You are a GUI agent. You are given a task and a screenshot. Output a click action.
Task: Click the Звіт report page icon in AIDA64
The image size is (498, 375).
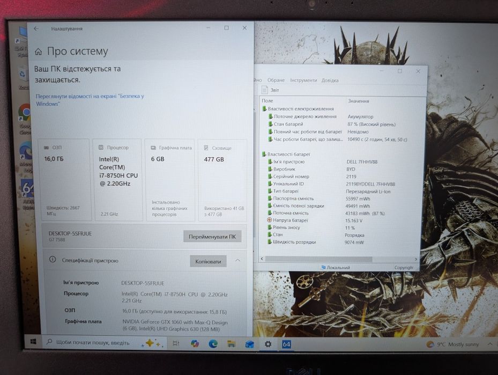point(264,90)
